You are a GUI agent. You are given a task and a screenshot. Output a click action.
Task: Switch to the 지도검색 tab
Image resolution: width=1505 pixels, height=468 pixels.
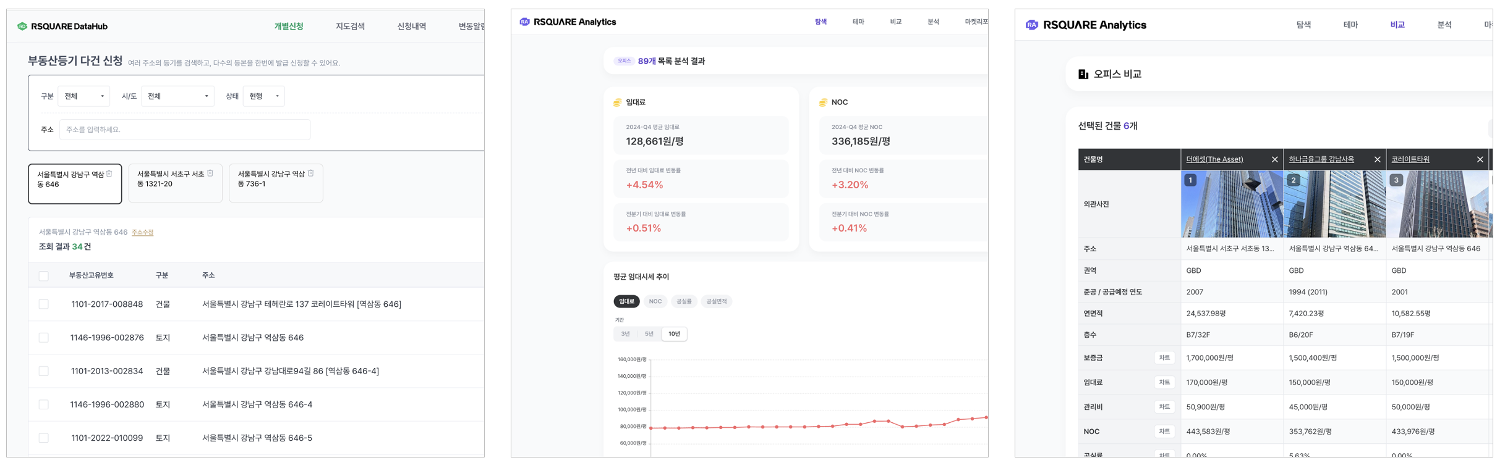pyautogui.click(x=350, y=27)
